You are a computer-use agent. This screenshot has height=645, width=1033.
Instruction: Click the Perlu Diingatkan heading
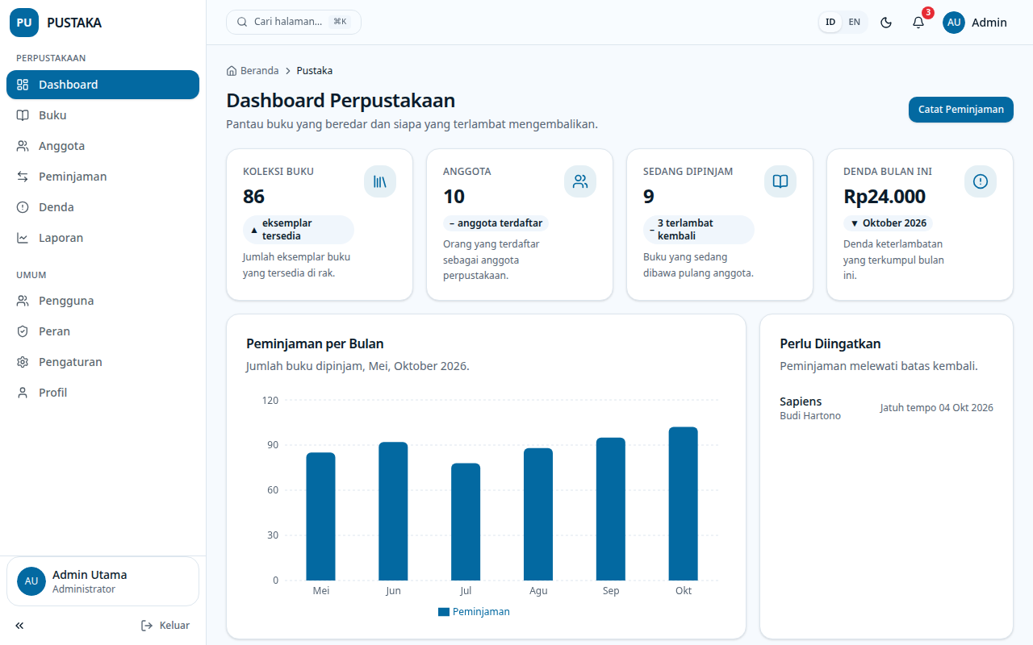click(830, 343)
